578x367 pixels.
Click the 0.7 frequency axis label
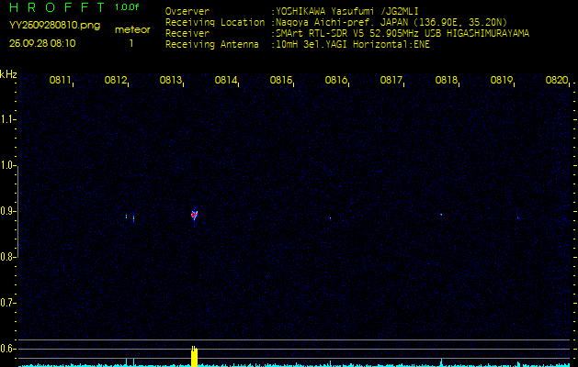9,303
